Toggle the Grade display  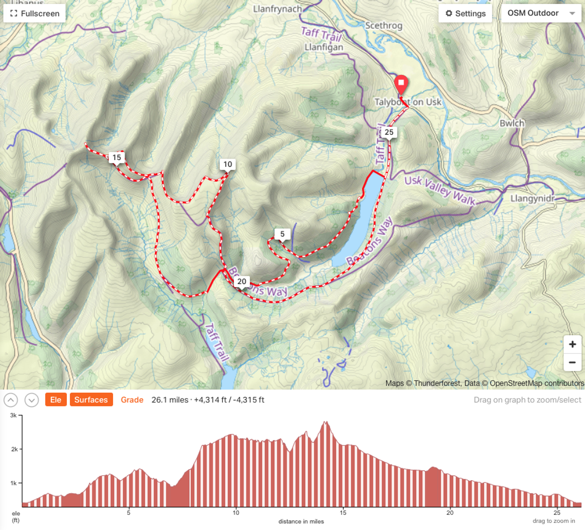click(132, 400)
